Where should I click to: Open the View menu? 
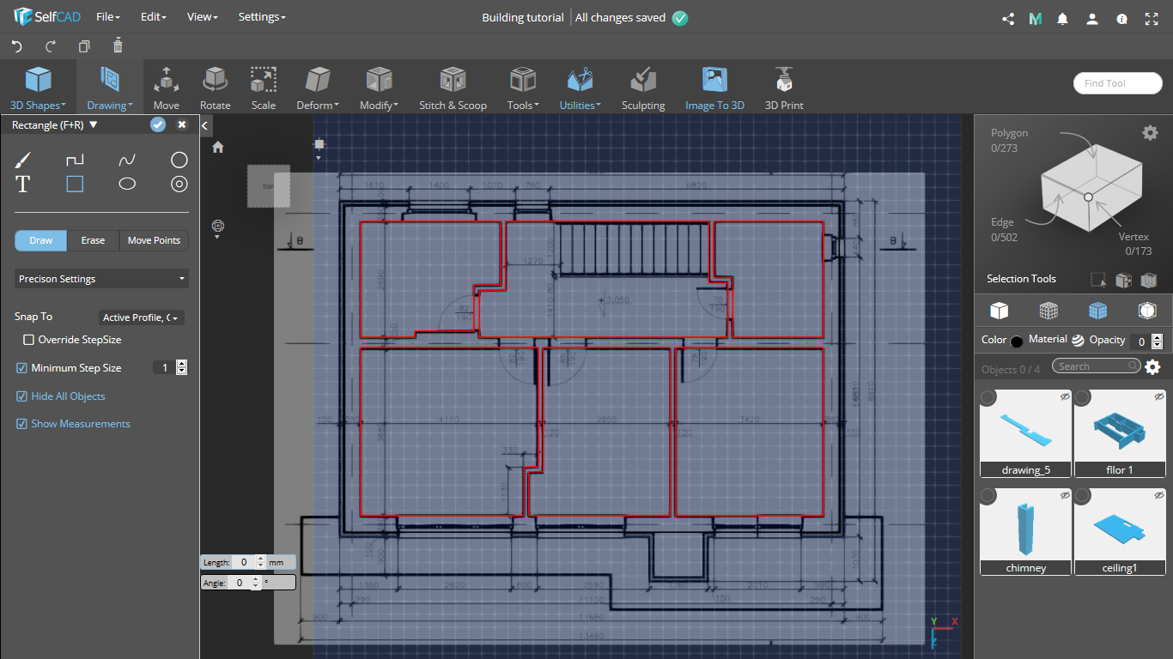click(x=203, y=17)
